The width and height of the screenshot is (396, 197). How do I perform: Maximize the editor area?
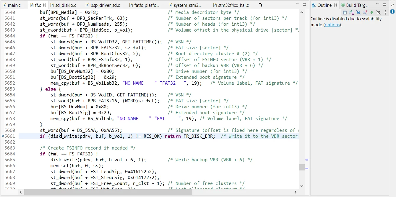pos(304,4)
